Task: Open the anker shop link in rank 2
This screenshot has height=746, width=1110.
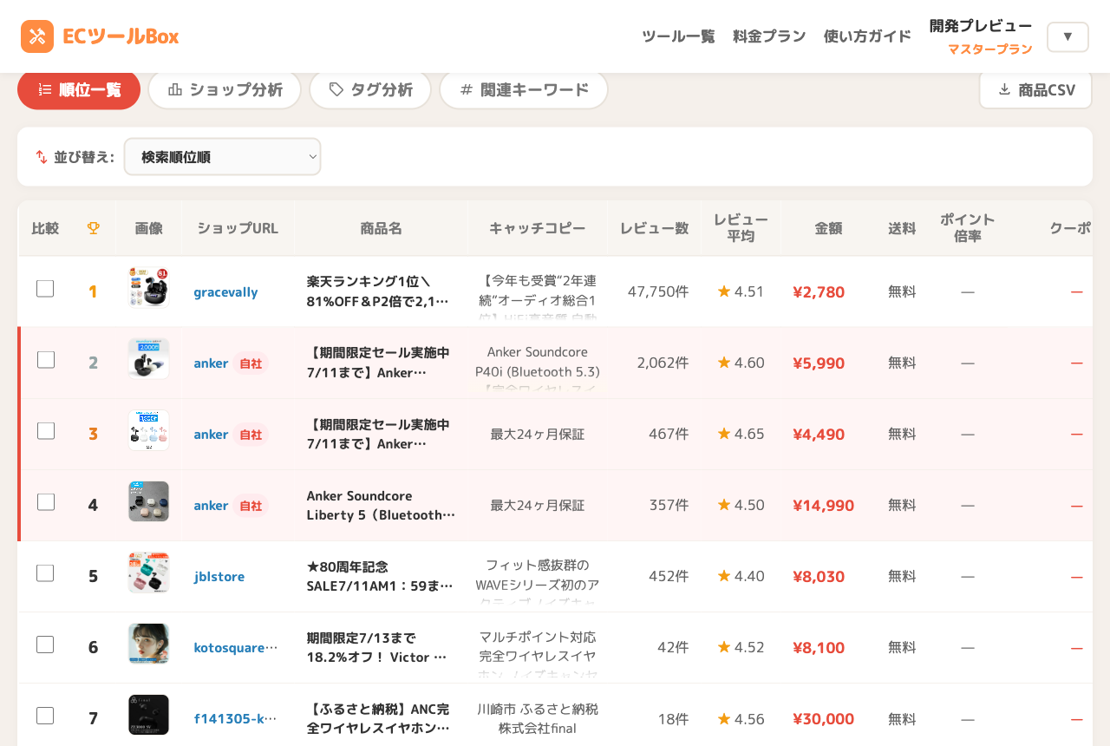Action: pos(211,363)
